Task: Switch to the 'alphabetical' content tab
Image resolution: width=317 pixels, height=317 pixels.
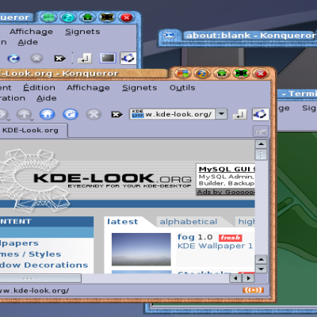Action: coord(189,222)
